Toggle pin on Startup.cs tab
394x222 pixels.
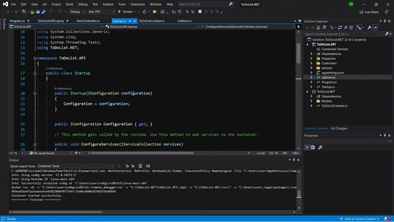pyautogui.click(x=130, y=21)
